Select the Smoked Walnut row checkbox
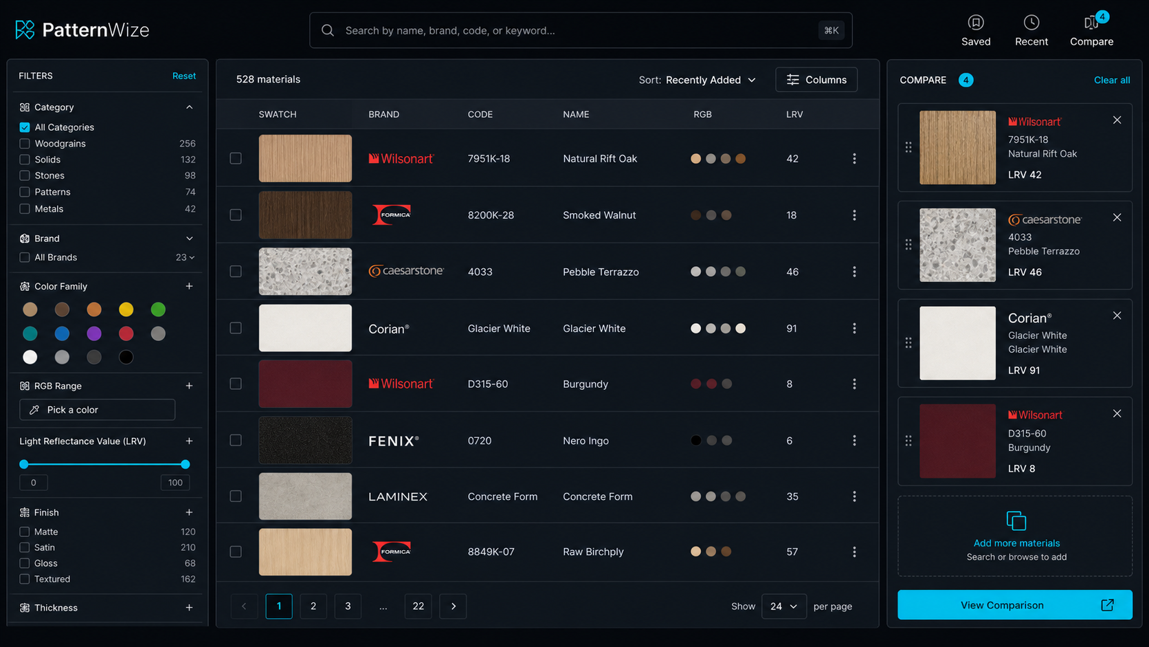The height and width of the screenshot is (647, 1149). coord(236,215)
